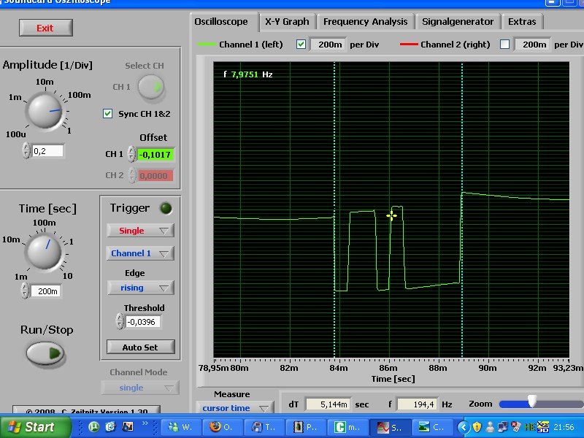The image size is (584, 438).
Task: Click the HE language indicator
Action: (530, 427)
